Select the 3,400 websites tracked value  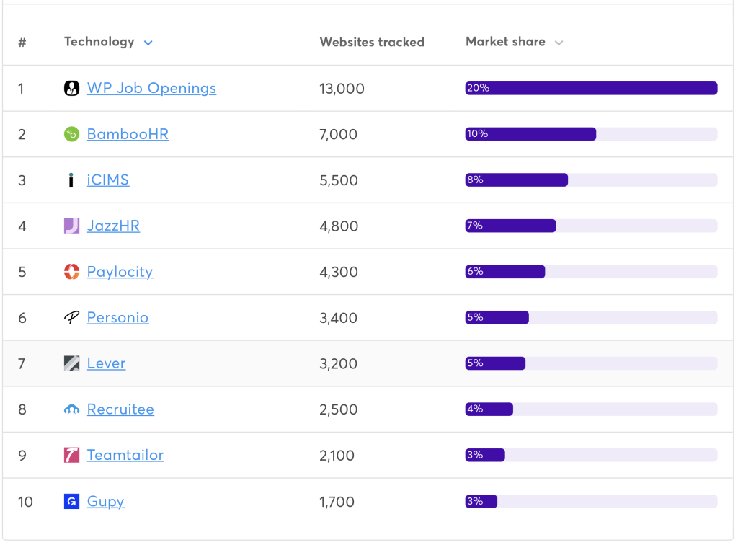point(339,318)
